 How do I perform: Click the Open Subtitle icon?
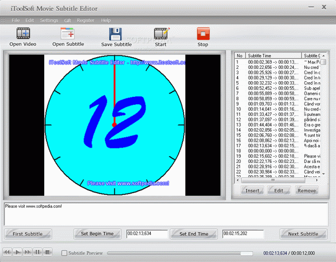pyautogui.click(x=68, y=34)
